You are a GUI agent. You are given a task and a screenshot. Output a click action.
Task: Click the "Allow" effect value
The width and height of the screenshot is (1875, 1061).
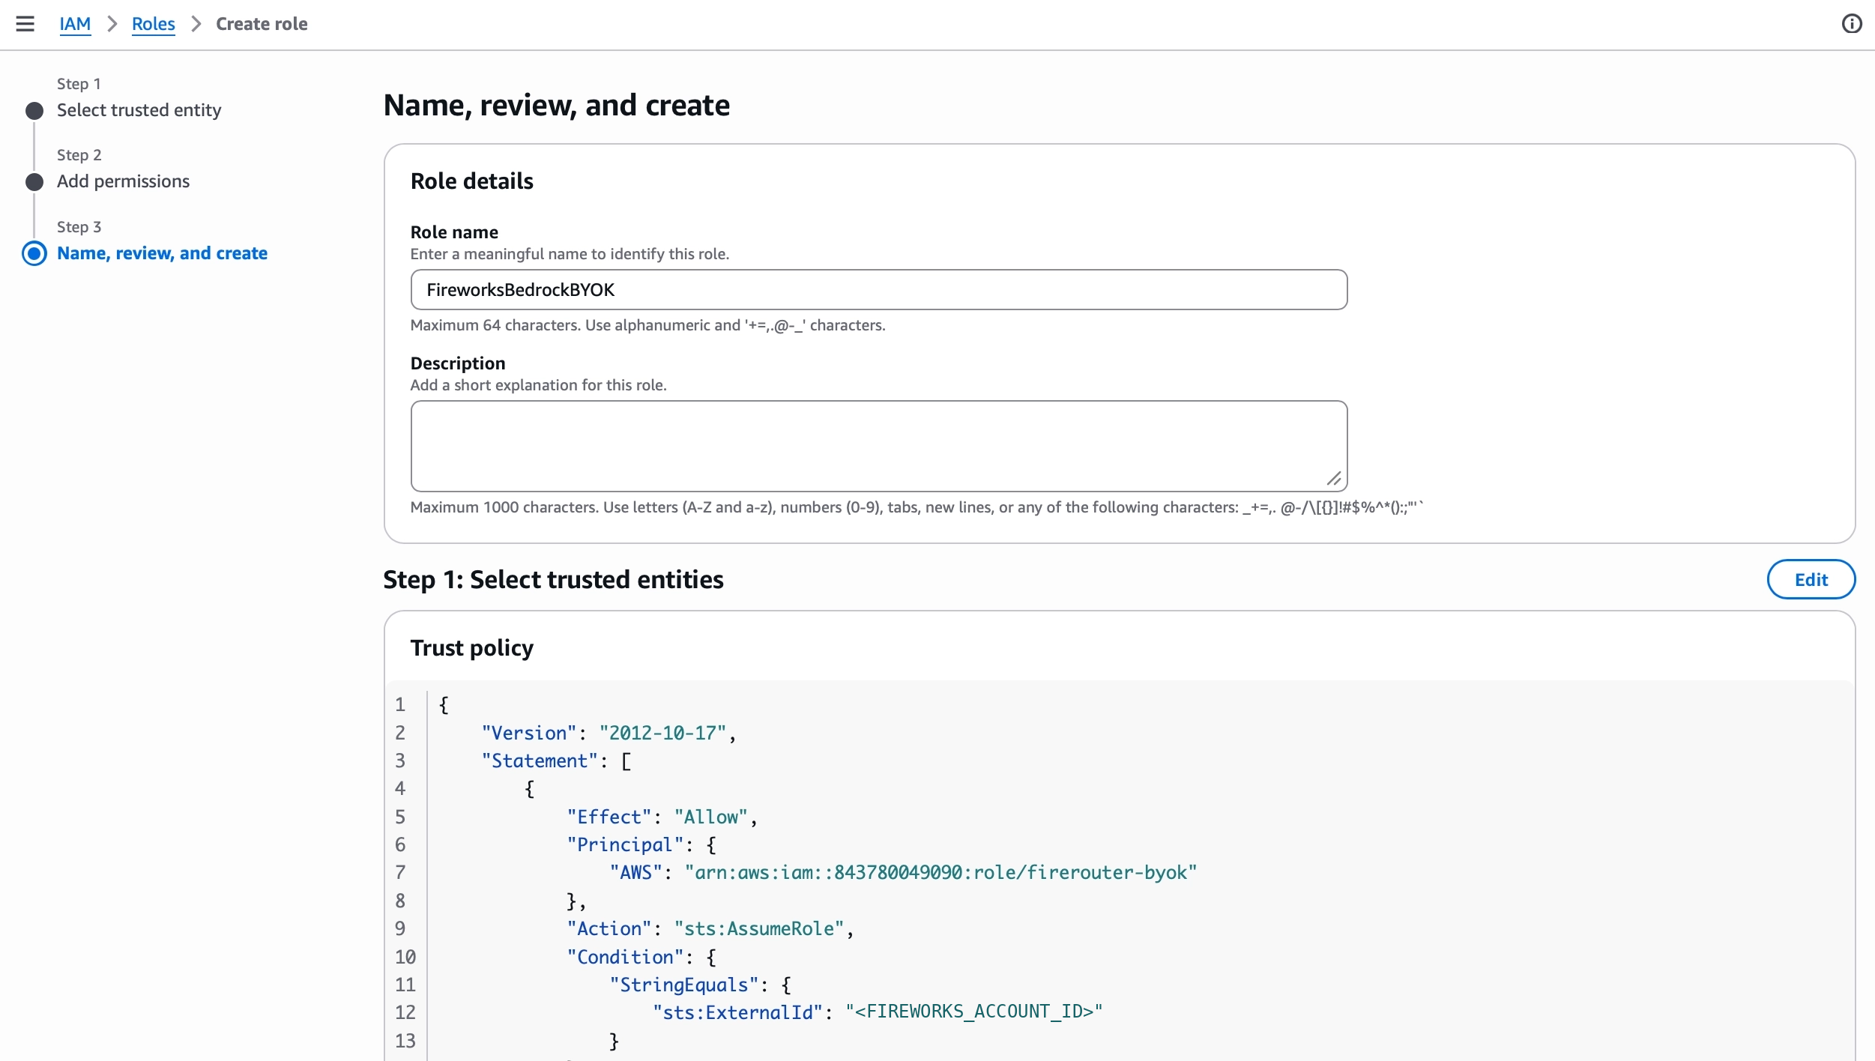tap(710, 817)
